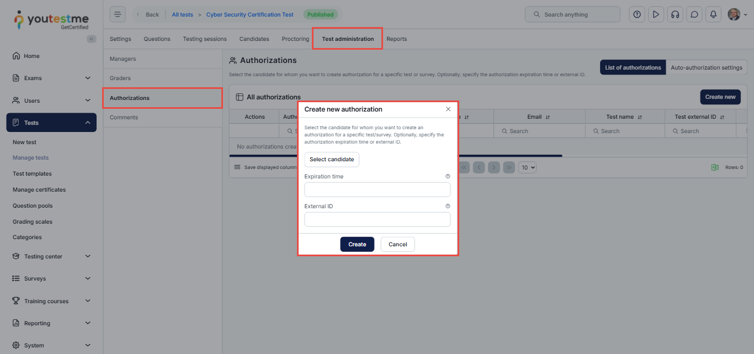This screenshot has width=754, height=354.
Task: Click the play tutorial icon
Action: point(656,14)
